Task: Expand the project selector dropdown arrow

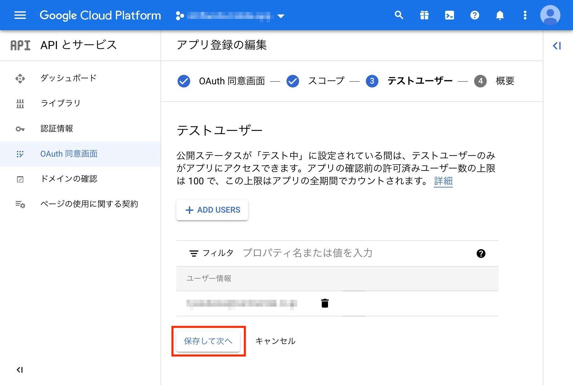Action: click(x=281, y=16)
